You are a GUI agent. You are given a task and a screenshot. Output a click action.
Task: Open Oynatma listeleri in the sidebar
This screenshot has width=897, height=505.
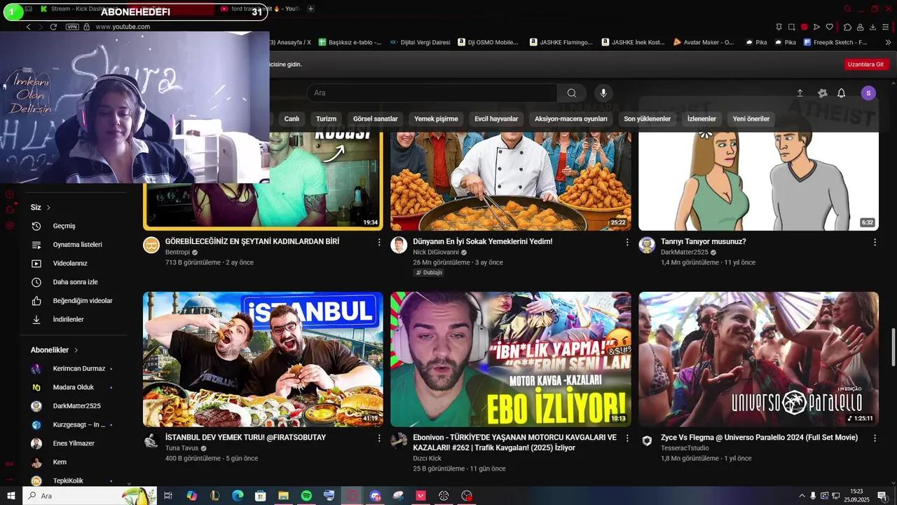(x=76, y=245)
